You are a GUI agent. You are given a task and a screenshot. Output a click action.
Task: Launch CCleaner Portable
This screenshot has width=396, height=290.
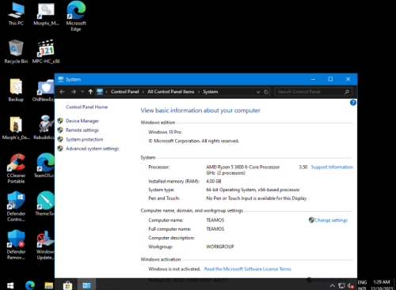pos(16,168)
